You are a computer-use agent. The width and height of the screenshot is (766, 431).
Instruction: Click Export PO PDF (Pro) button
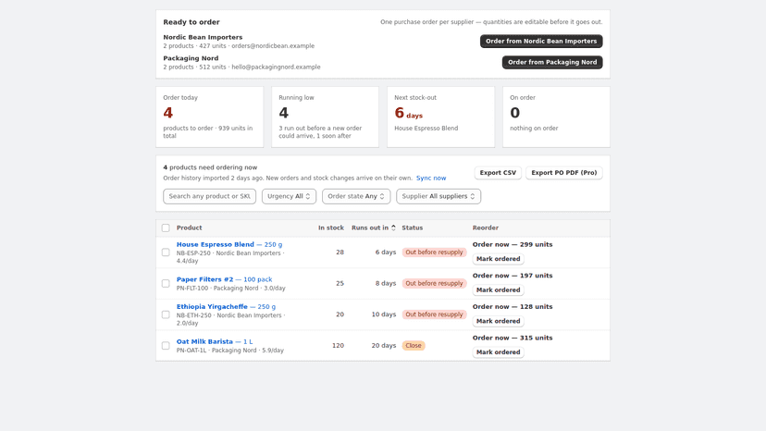pos(563,173)
